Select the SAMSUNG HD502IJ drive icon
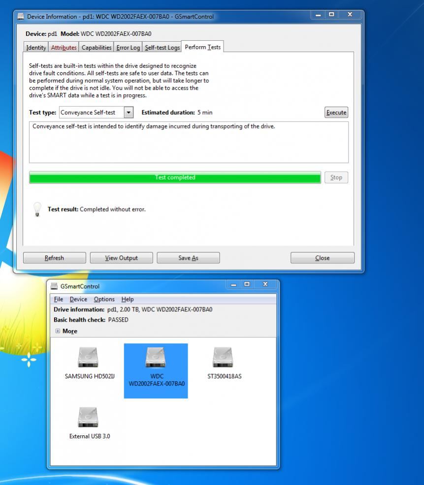 [x=88, y=357]
